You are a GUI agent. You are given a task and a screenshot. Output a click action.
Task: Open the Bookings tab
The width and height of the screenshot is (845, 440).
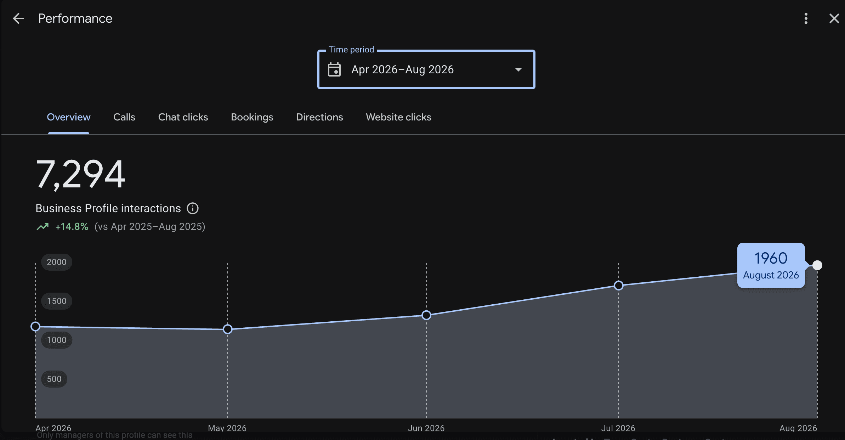pos(252,117)
